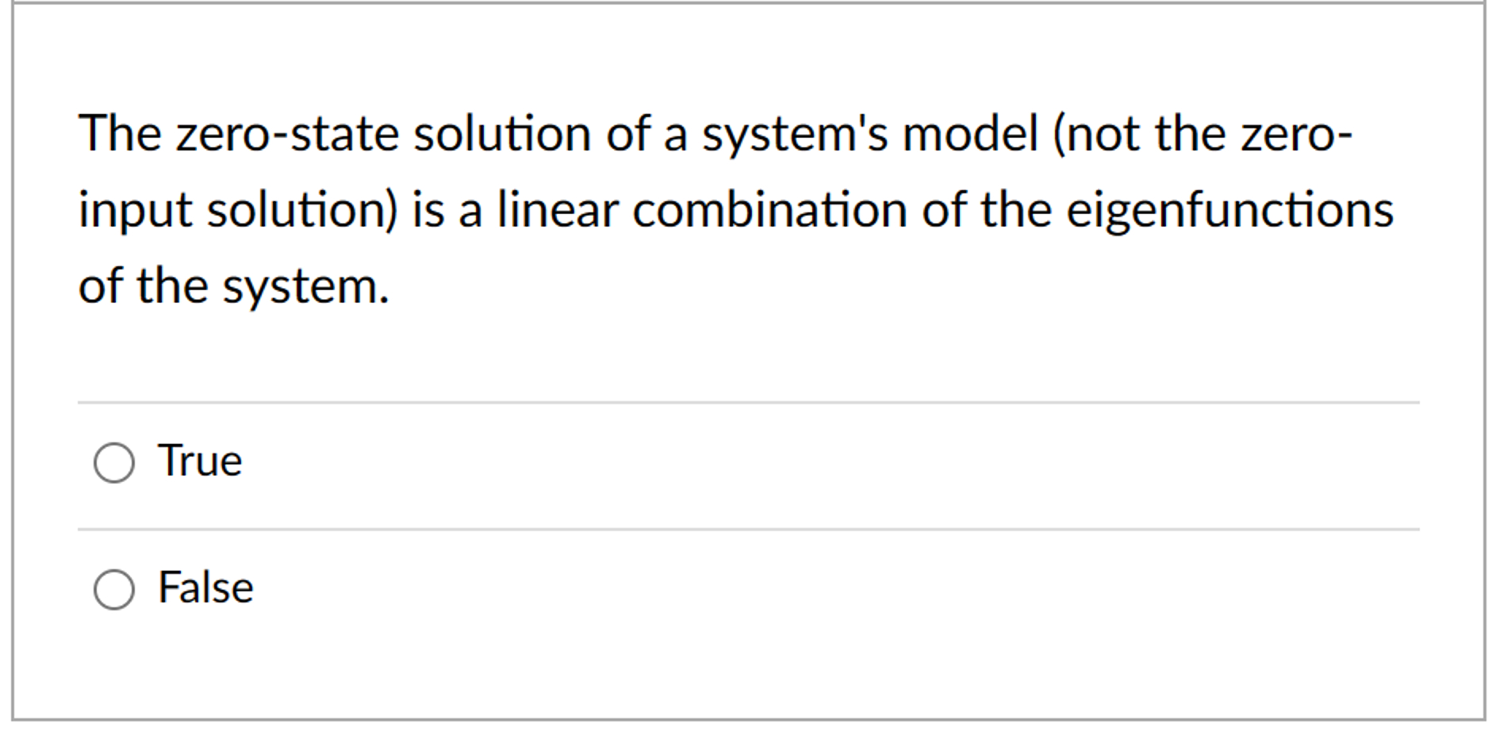Click the False option label
Image resolution: width=1496 pixels, height=735 pixels.
[x=205, y=588]
